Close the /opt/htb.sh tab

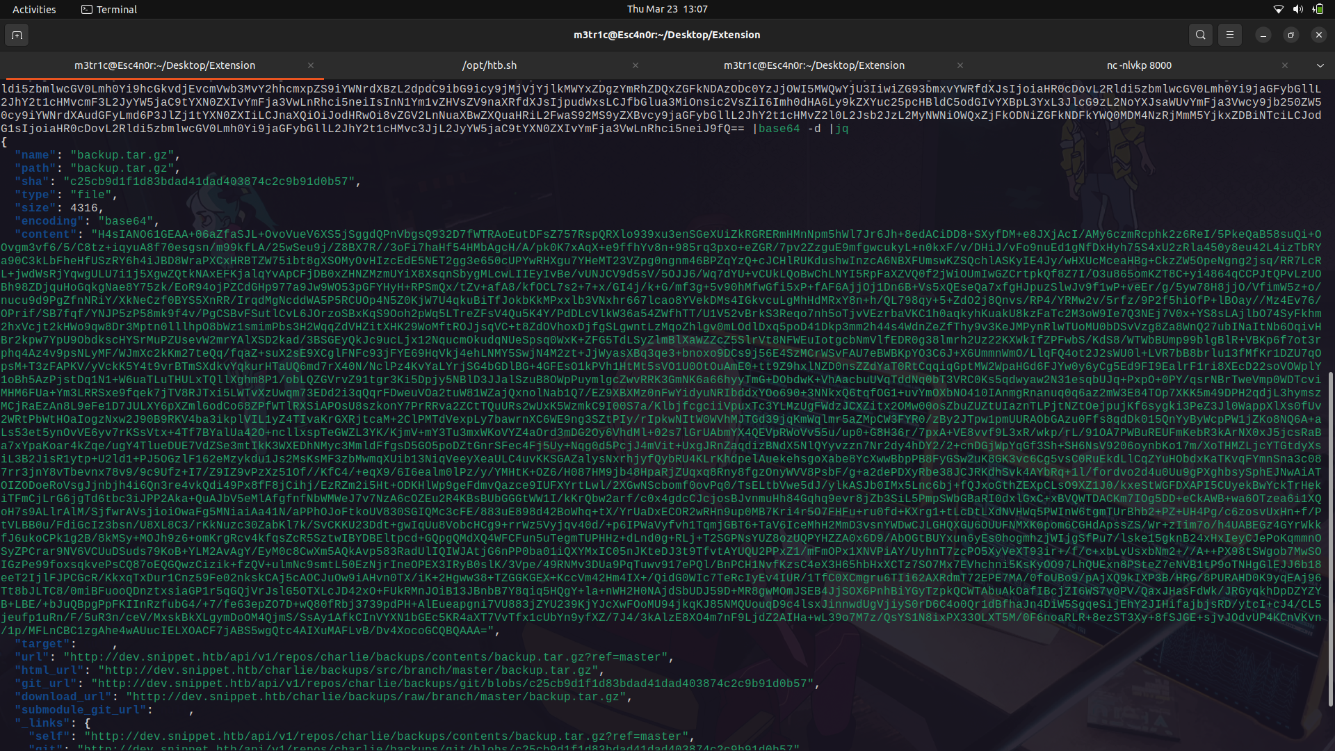(x=636, y=65)
